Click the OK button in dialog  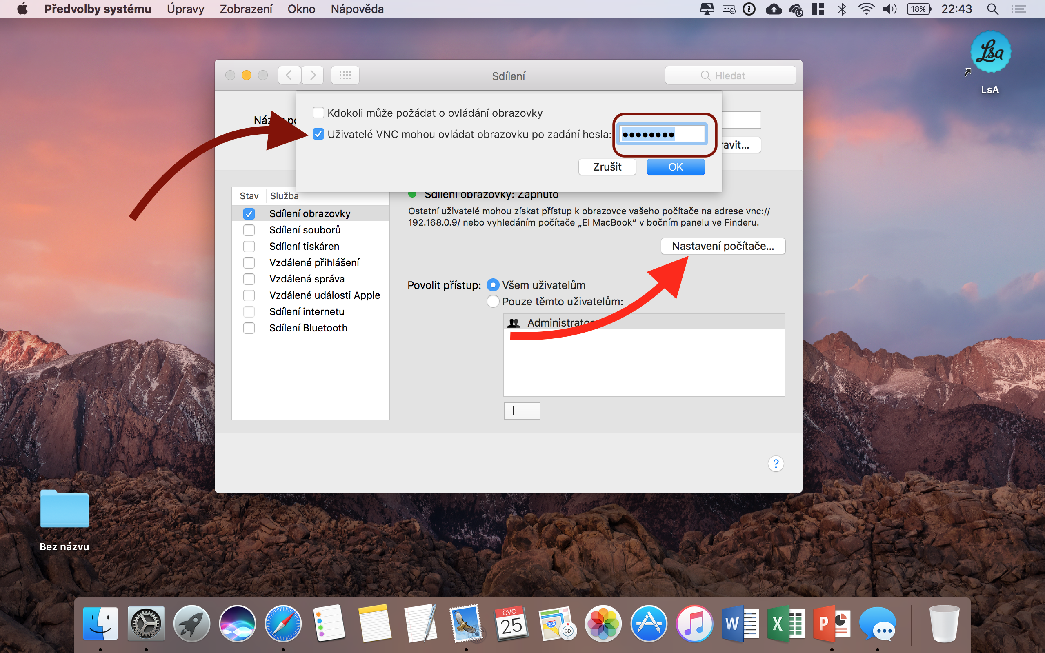coord(675,167)
